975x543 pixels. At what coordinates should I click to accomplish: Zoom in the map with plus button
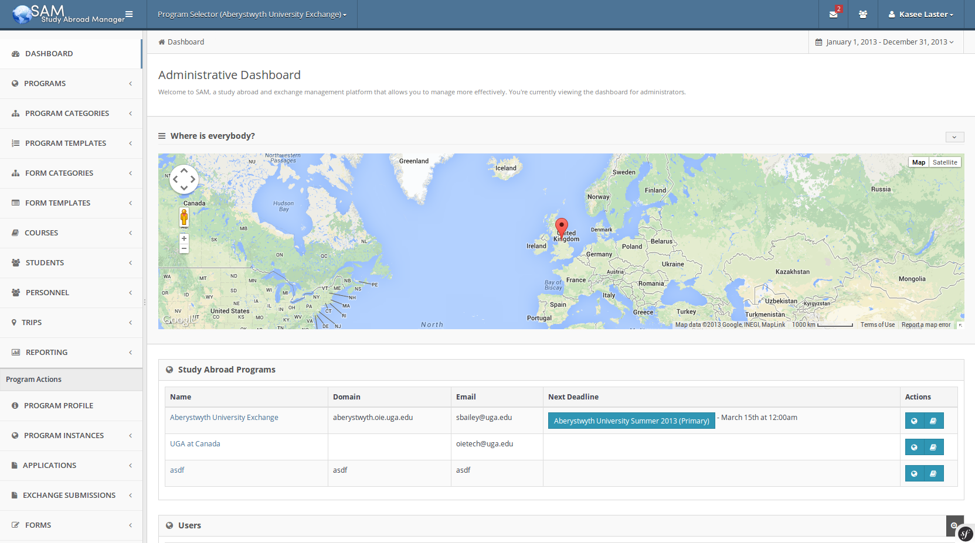click(184, 238)
